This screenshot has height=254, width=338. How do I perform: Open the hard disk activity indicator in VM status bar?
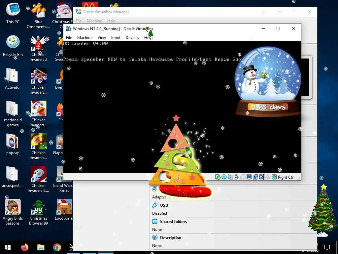(x=218, y=177)
